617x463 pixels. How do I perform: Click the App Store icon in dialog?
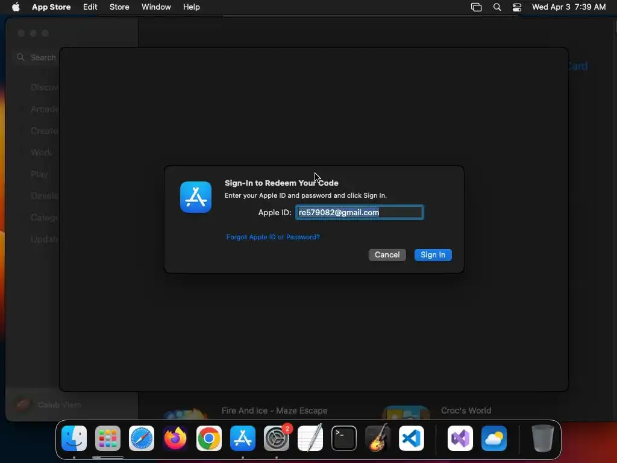(x=196, y=197)
